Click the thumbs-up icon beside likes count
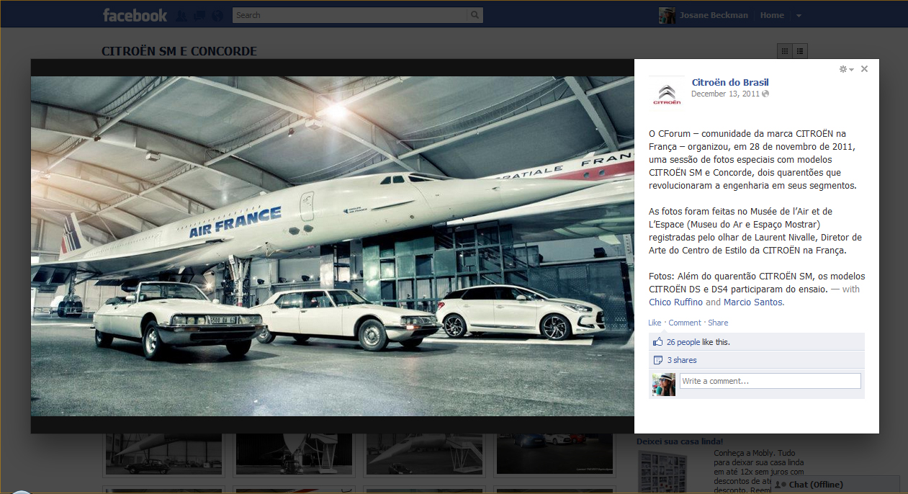The image size is (908, 494). [x=657, y=342]
